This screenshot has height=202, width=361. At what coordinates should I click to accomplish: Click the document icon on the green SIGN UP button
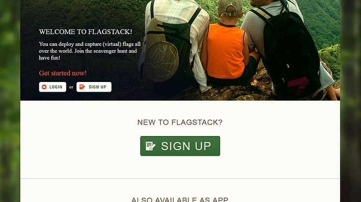click(150, 146)
